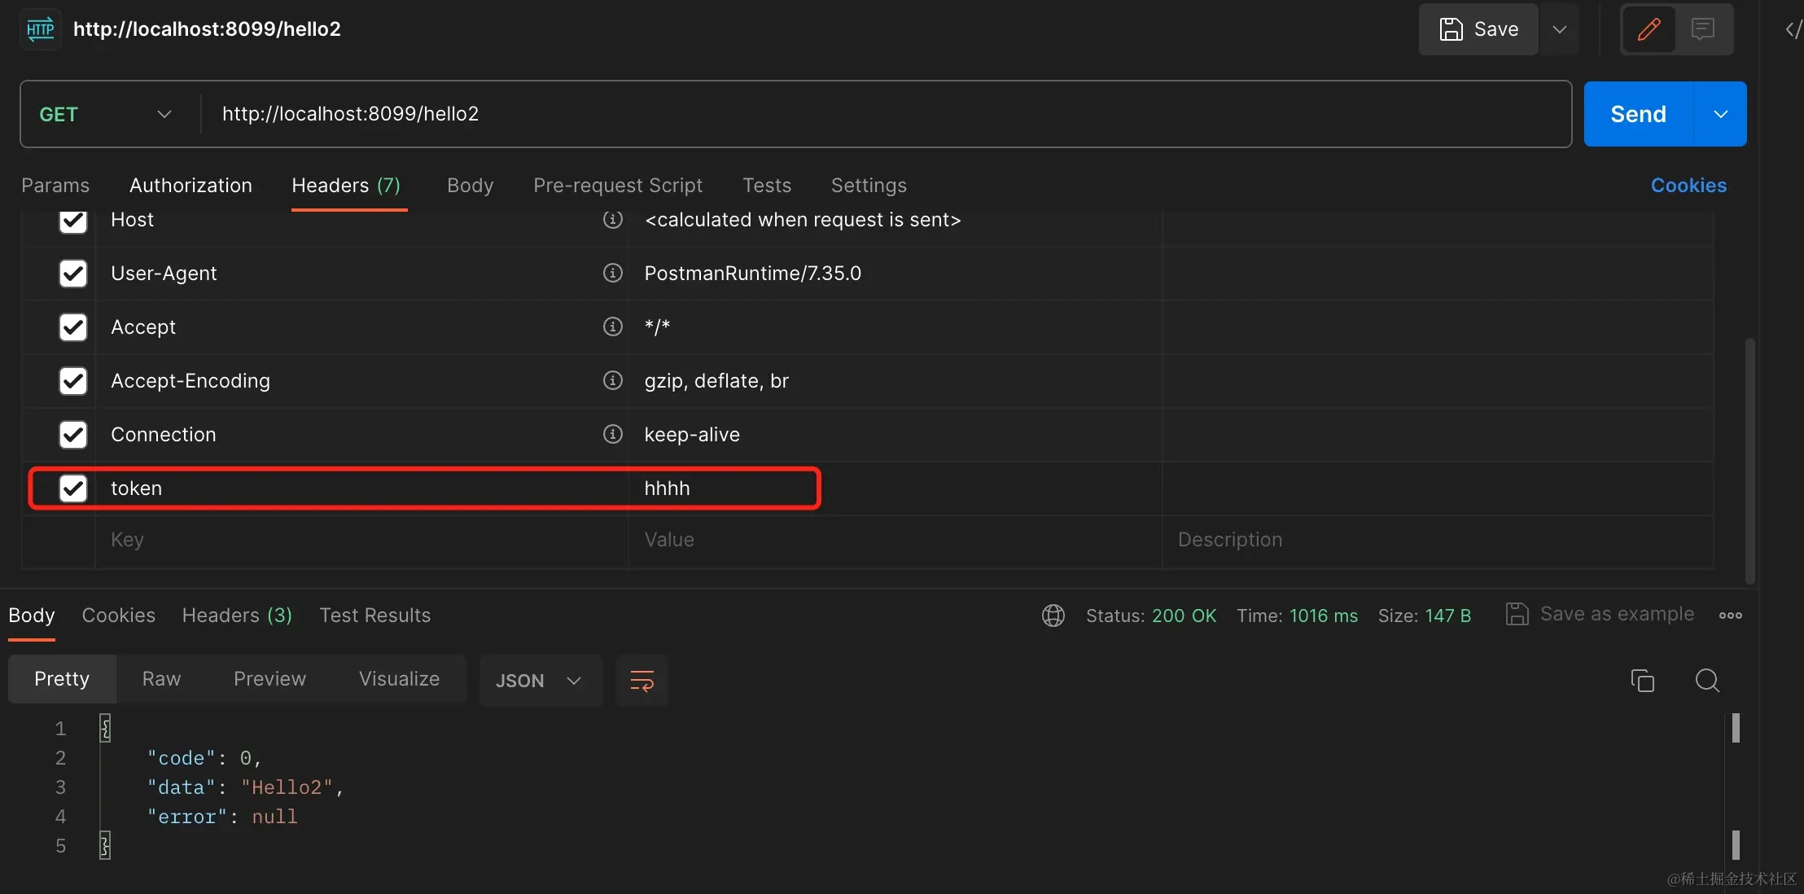
Task: Expand the Send button arrow options
Action: (1720, 114)
